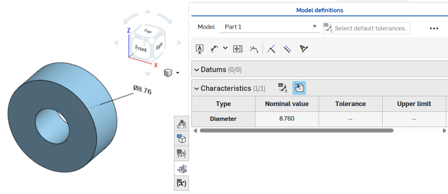Click the Select default tolerances field
448x194 pixels.
click(367, 28)
